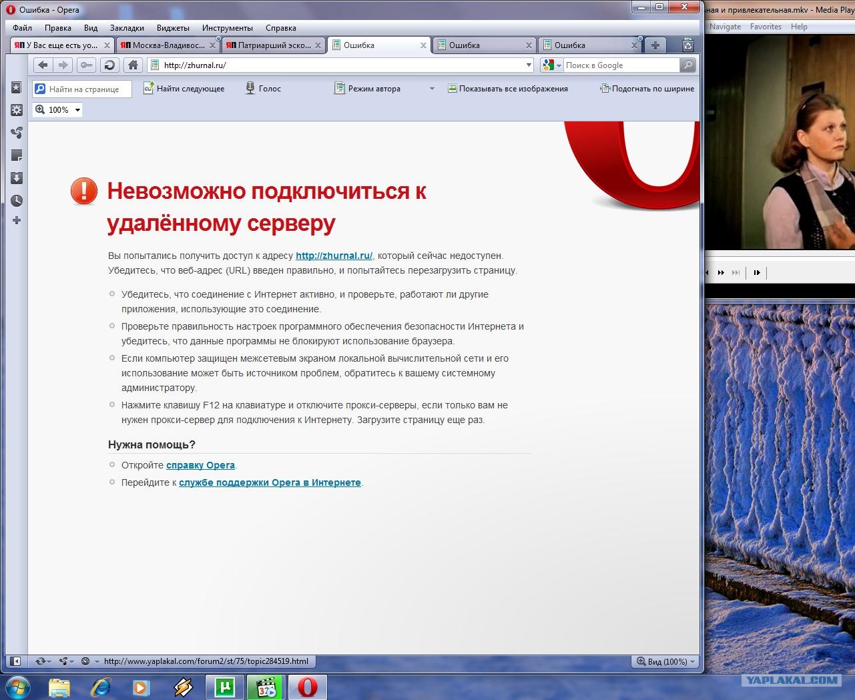This screenshot has height=700, width=855.
Task: Launch Internet Explorer from the taskbar
Action: (x=101, y=687)
